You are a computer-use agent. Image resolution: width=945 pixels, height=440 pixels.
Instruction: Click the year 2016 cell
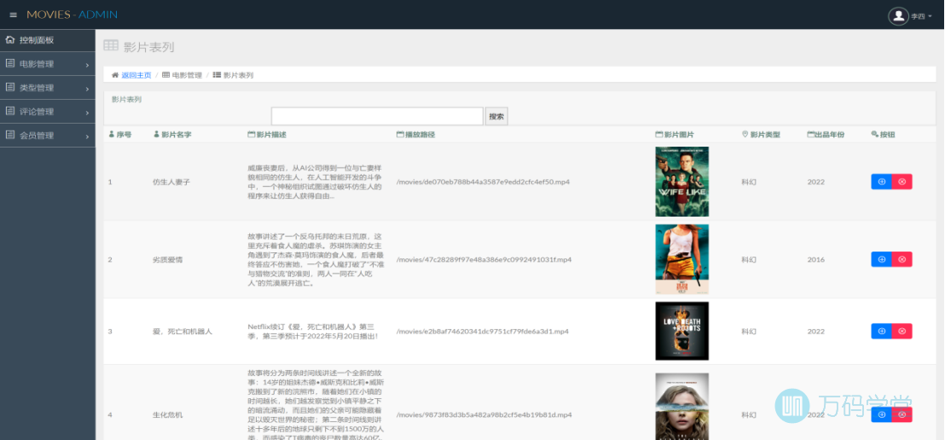(816, 259)
